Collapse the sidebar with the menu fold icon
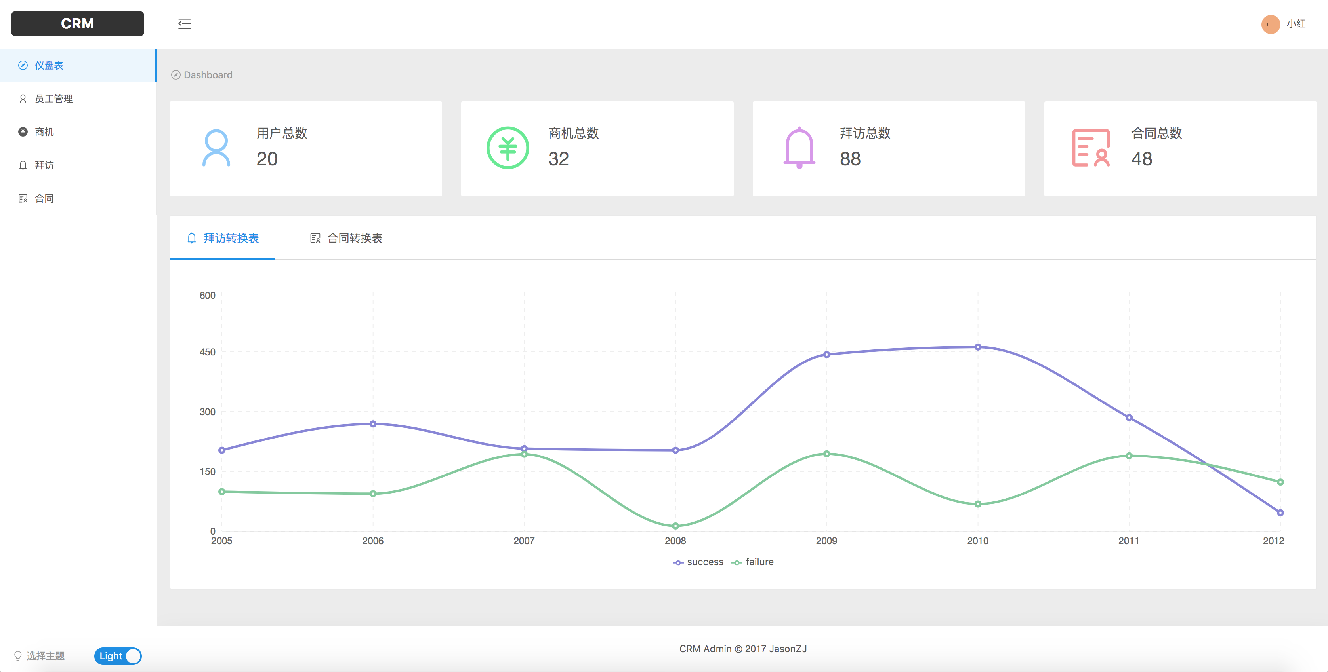The width and height of the screenshot is (1328, 672). click(x=184, y=24)
